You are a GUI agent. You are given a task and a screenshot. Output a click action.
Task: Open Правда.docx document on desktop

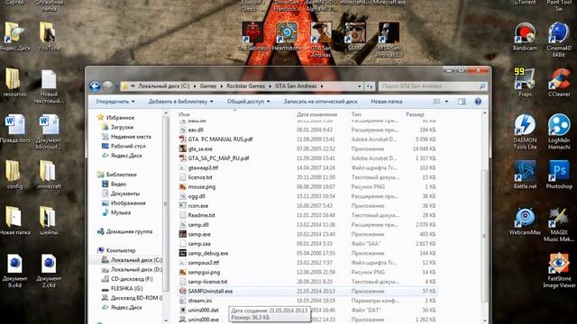click(x=14, y=129)
